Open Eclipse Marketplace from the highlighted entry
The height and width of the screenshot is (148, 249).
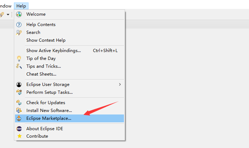[49, 118]
